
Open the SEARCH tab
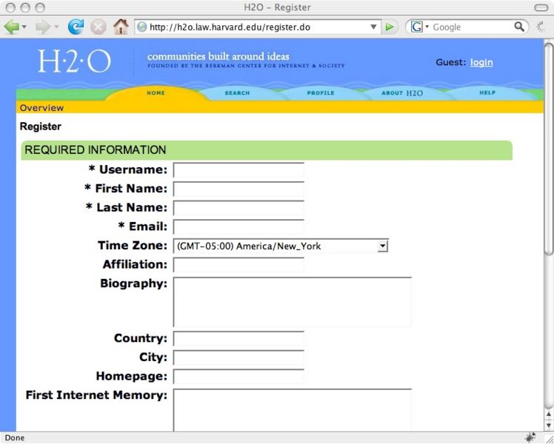237,93
